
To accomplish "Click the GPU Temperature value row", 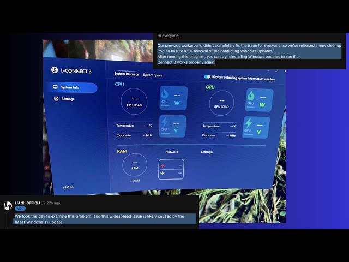I will point(220,126).
